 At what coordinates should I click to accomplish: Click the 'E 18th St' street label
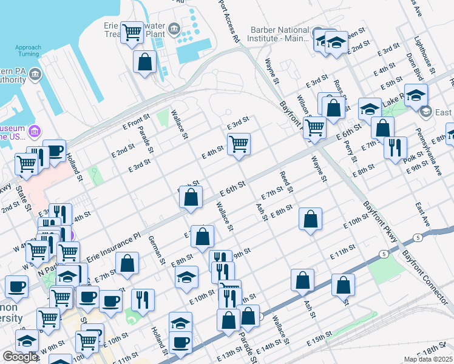point(430,351)
